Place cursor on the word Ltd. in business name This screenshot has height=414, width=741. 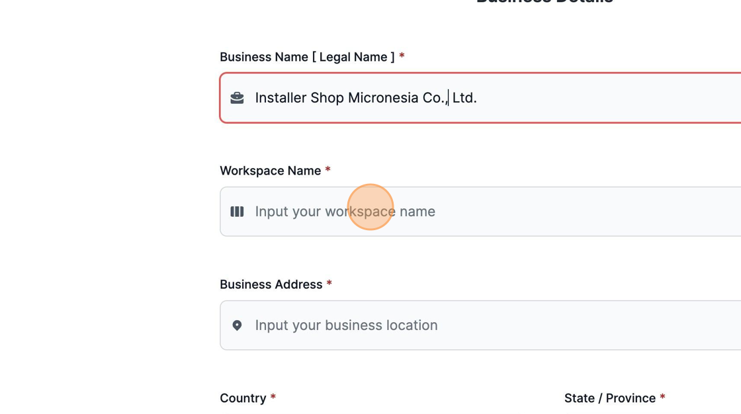coord(464,98)
